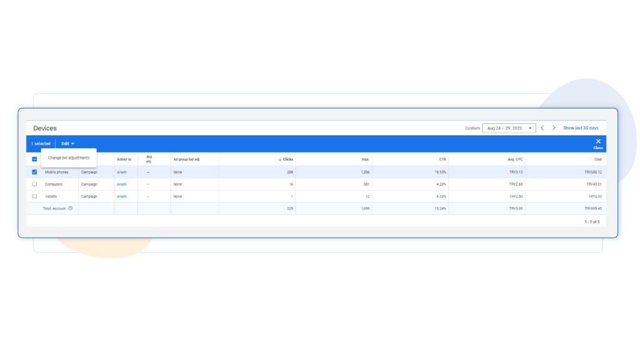The width and height of the screenshot is (640, 362).
Task: Open avash link in Computers row
Action: pyautogui.click(x=122, y=184)
